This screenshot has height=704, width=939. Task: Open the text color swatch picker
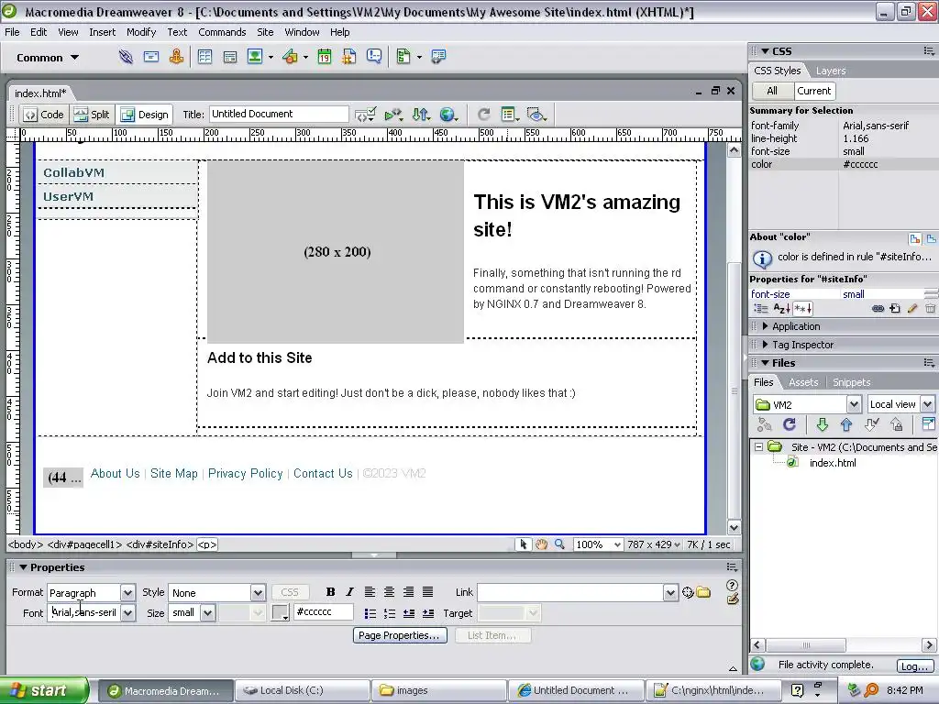[x=280, y=613]
